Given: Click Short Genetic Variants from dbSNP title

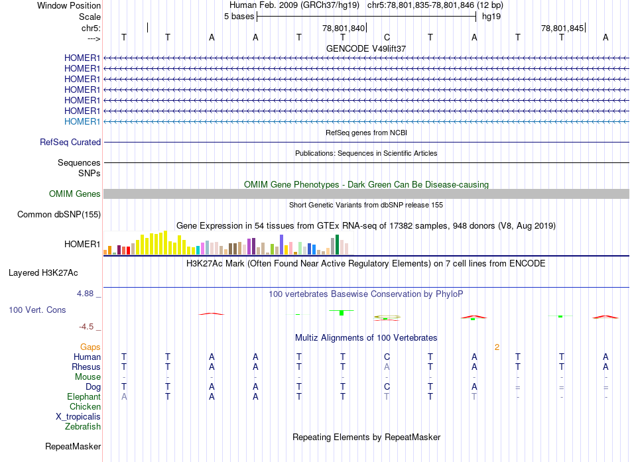Looking at the screenshot, I should pos(366,205).
